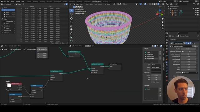Click the pin icon in node editor header
200x112 pixels.
pyautogui.click(x=93, y=46)
